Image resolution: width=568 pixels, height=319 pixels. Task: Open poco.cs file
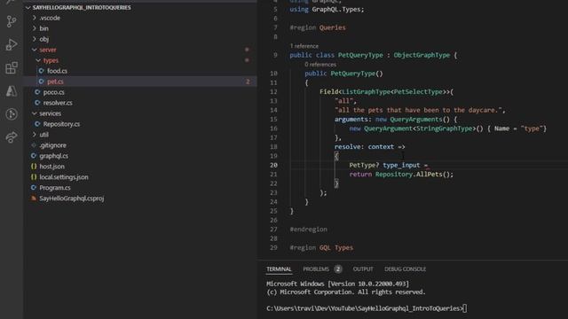pos(53,92)
